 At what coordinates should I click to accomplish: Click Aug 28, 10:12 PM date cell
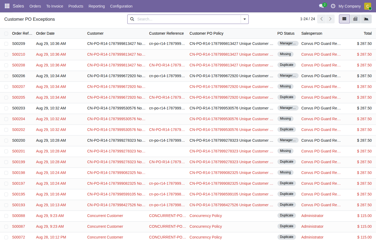[x=51, y=237]
